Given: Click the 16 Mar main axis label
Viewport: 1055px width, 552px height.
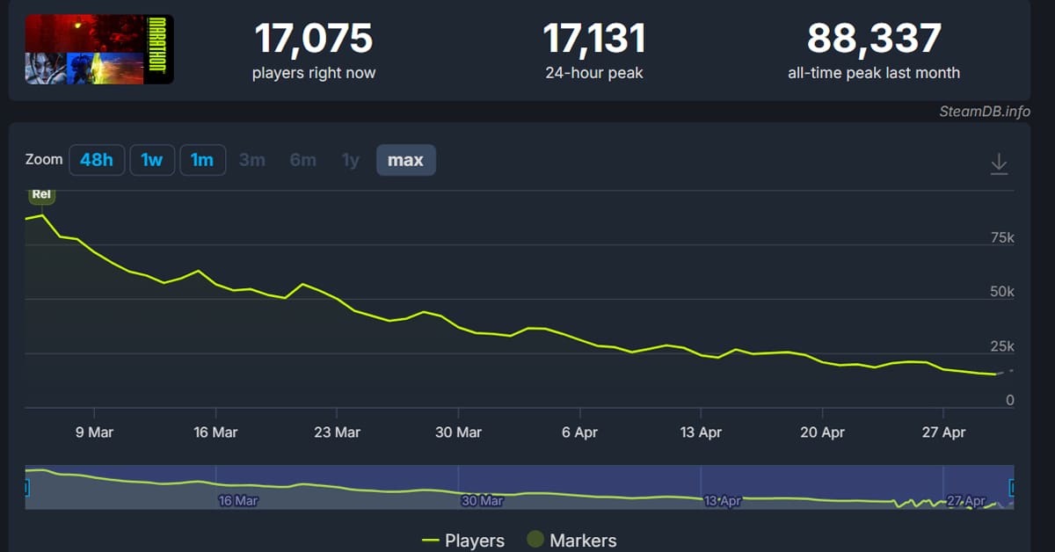Looking at the screenshot, I should (215, 432).
